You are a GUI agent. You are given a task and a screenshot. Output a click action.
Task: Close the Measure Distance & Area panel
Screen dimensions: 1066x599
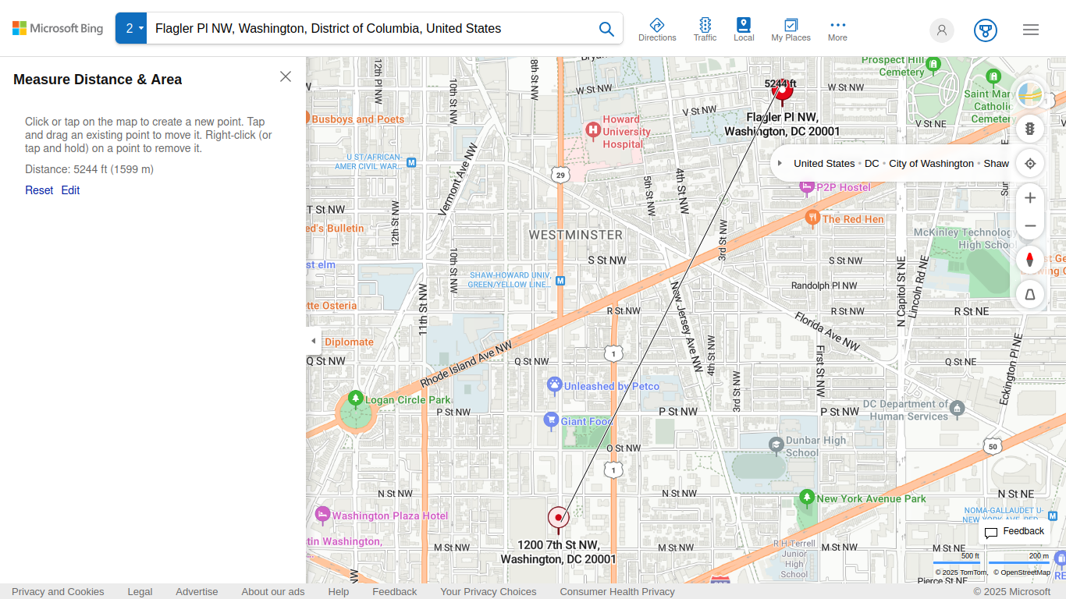click(286, 76)
